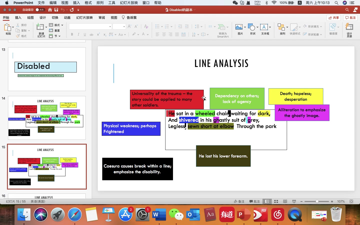
Task: Click the Picture insert icon
Action: point(239,27)
